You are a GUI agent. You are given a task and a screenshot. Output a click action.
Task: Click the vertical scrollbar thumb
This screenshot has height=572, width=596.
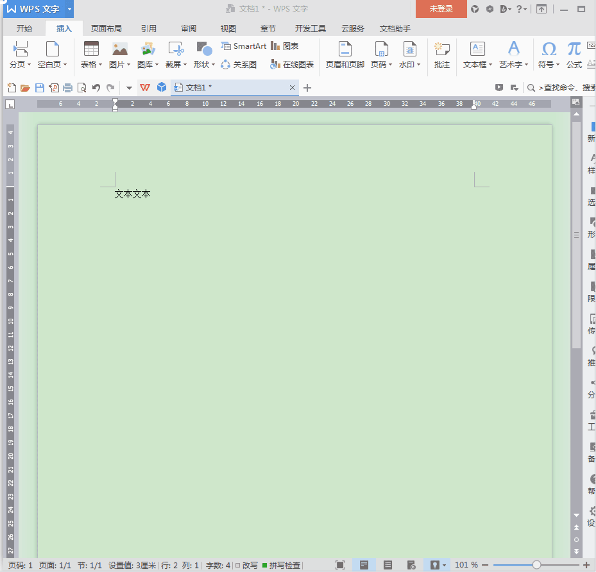point(576,235)
